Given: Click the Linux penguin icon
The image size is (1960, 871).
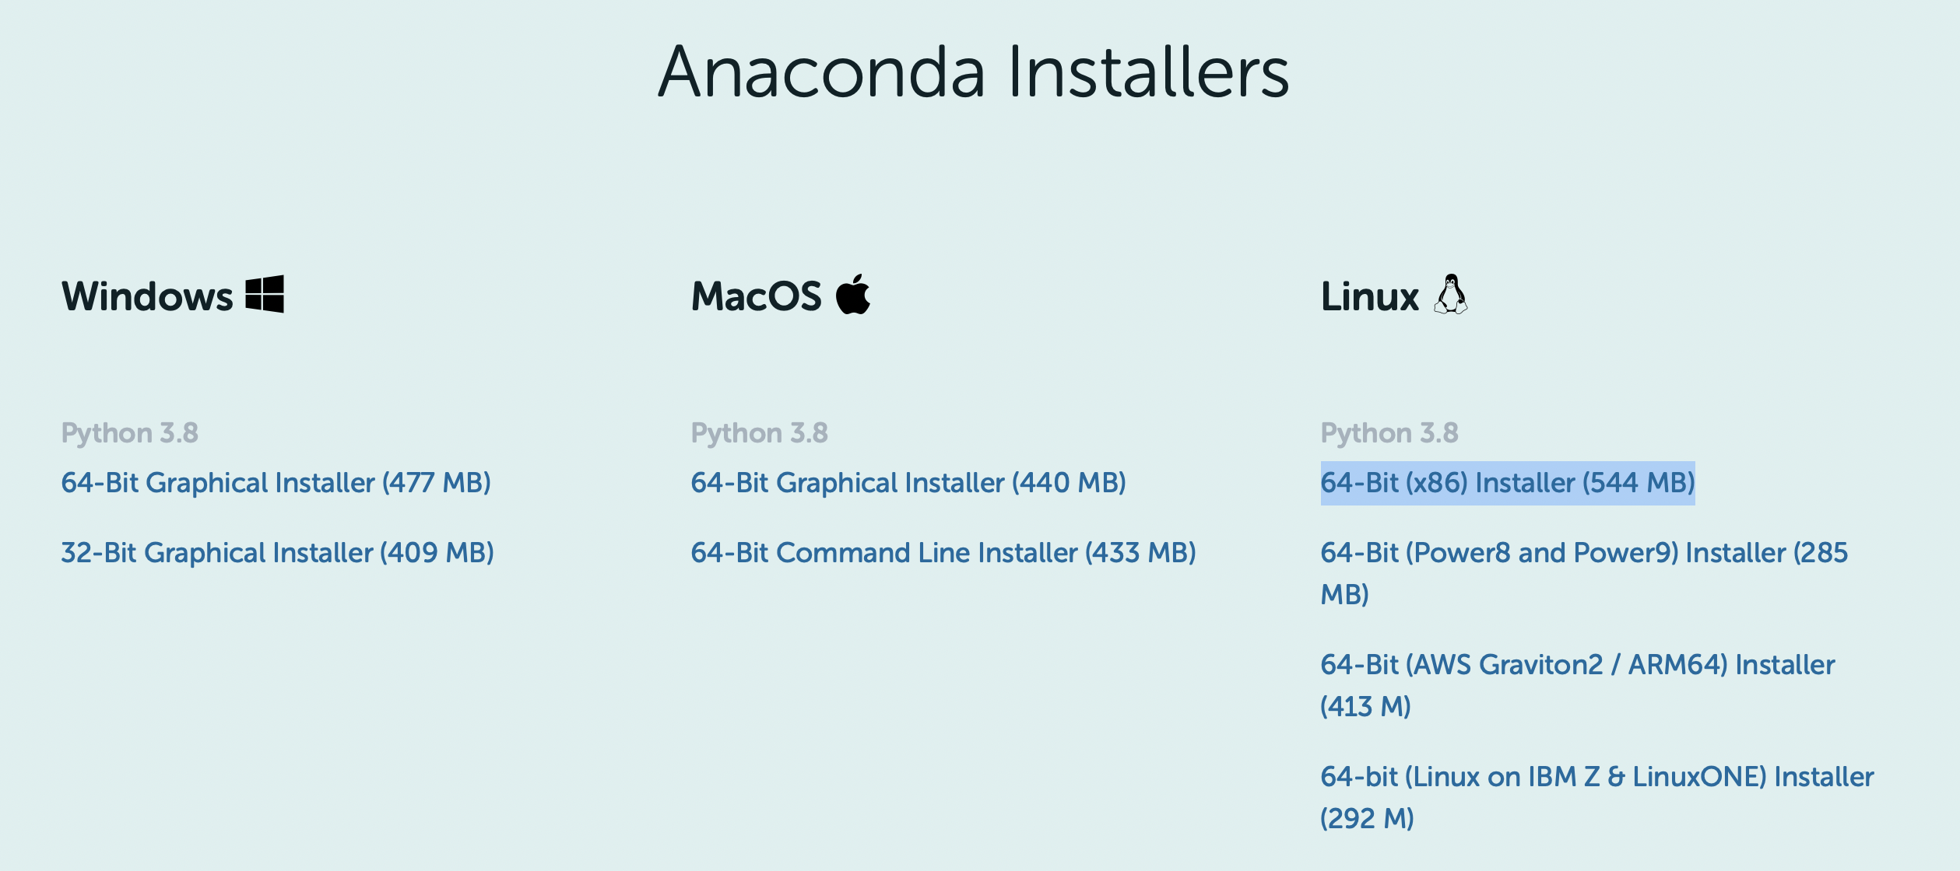Looking at the screenshot, I should tap(1451, 295).
